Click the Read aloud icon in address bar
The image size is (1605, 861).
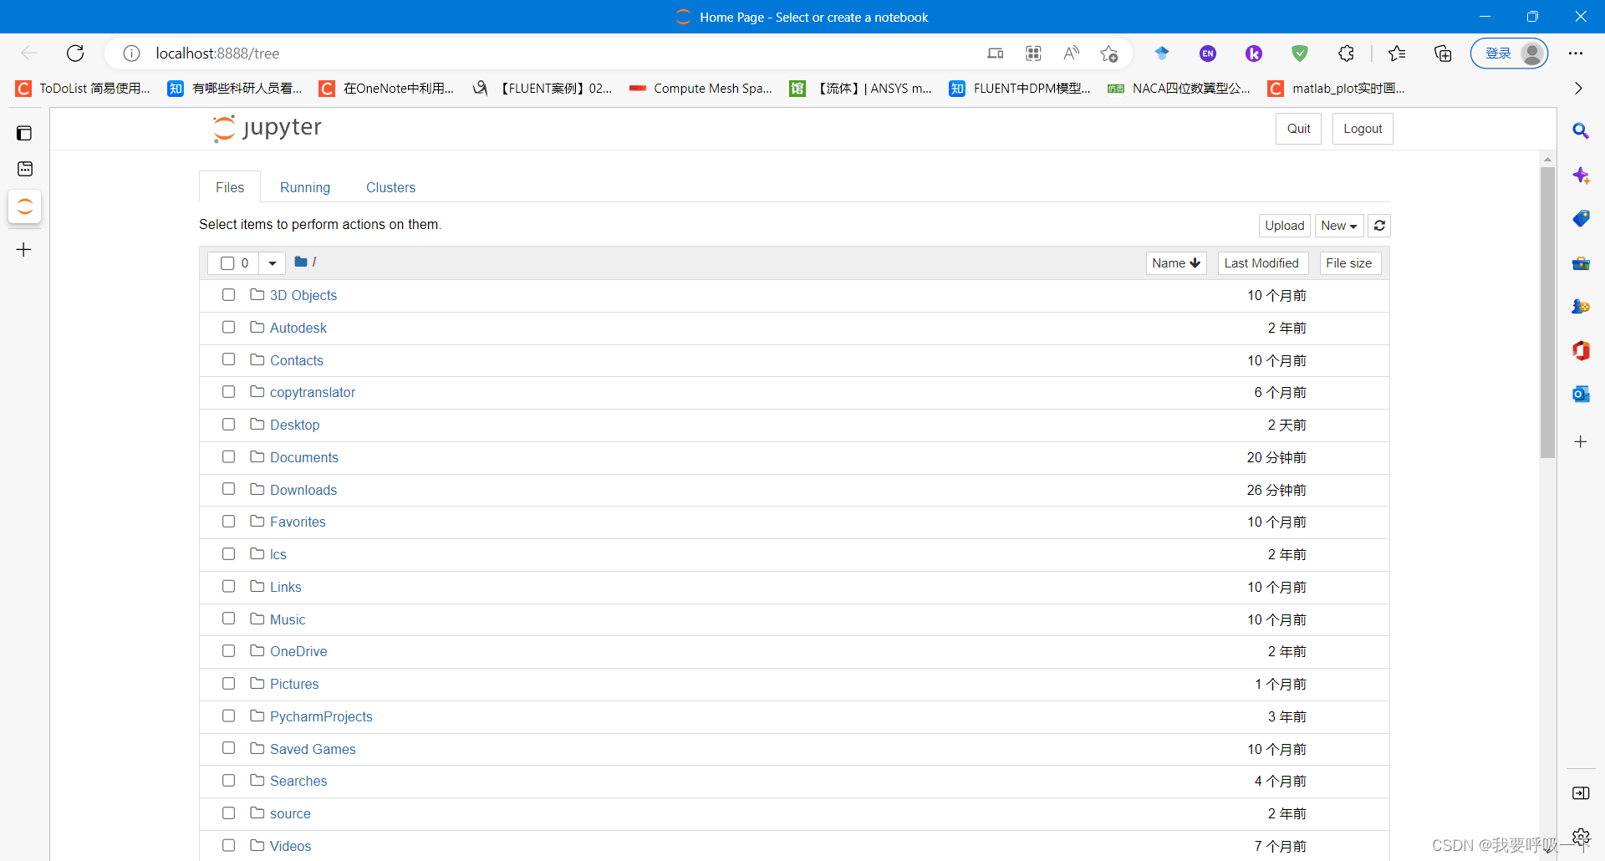[1072, 53]
